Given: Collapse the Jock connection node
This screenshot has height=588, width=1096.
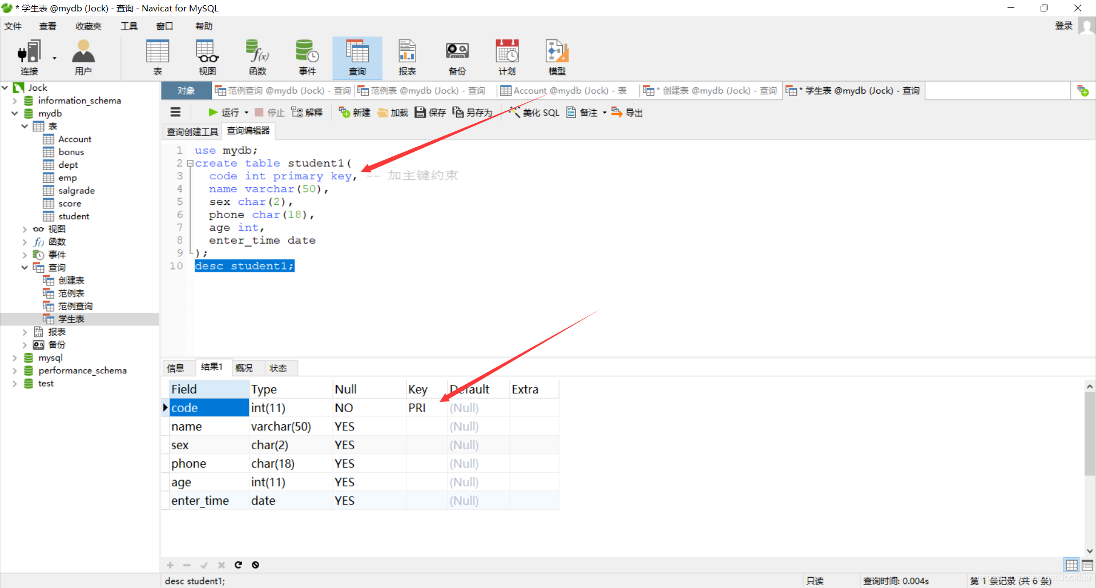Looking at the screenshot, I should 5,87.
